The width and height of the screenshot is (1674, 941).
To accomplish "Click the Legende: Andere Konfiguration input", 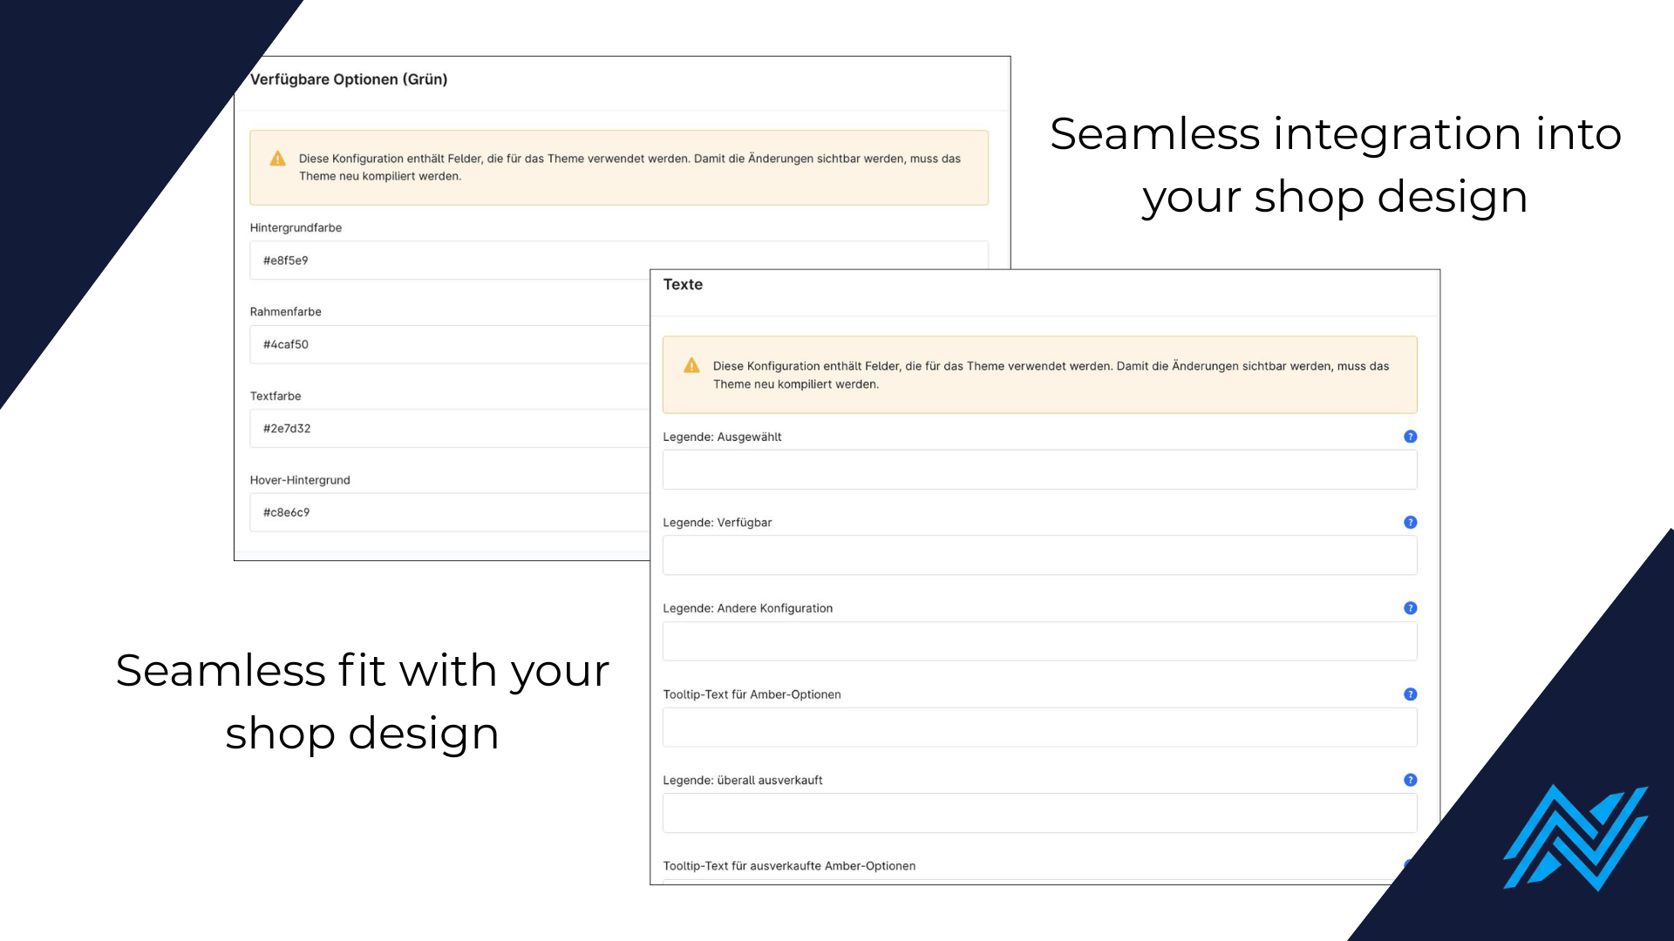I will click(1039, 641).
